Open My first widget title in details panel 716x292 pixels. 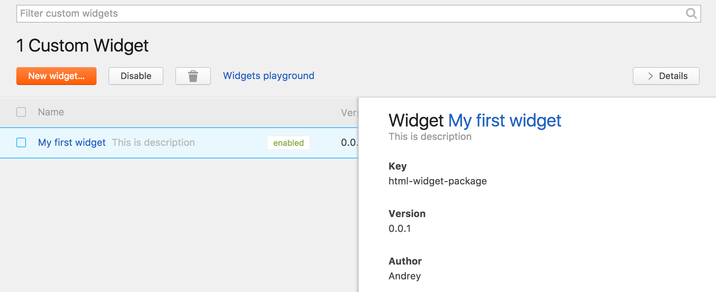505,121
